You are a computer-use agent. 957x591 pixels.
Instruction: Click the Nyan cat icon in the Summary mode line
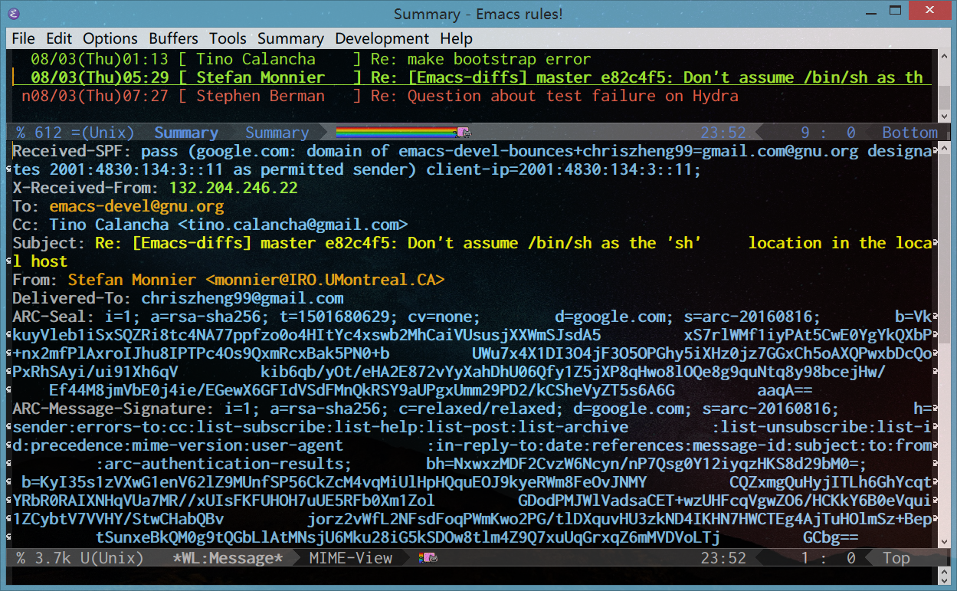[464, 132]
